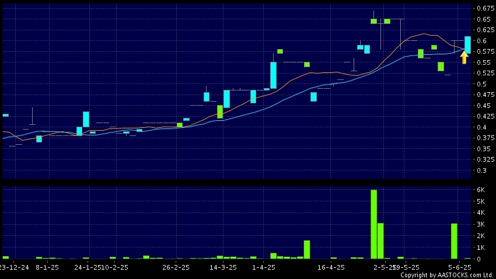Click the 0.425 price axis label
Image resolution: width=496 pixels, height=279 pixels.
click(x=485, y=116)
